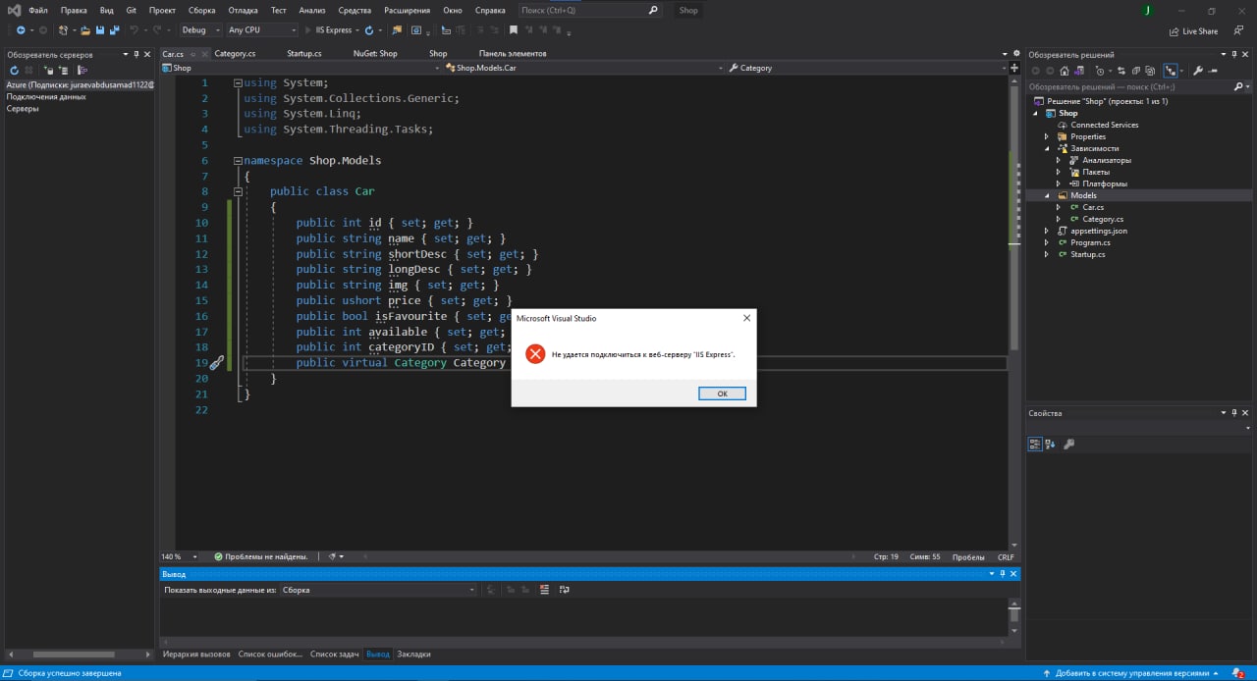Click the New Project icon in toolbar

(63, 30)
